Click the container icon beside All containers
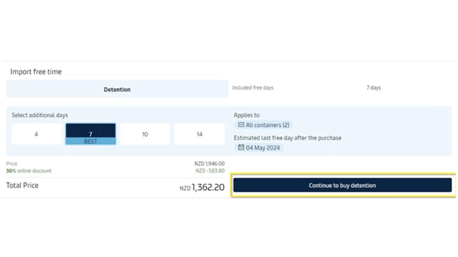This screenshot has height=257, width=458. point(241,125)
